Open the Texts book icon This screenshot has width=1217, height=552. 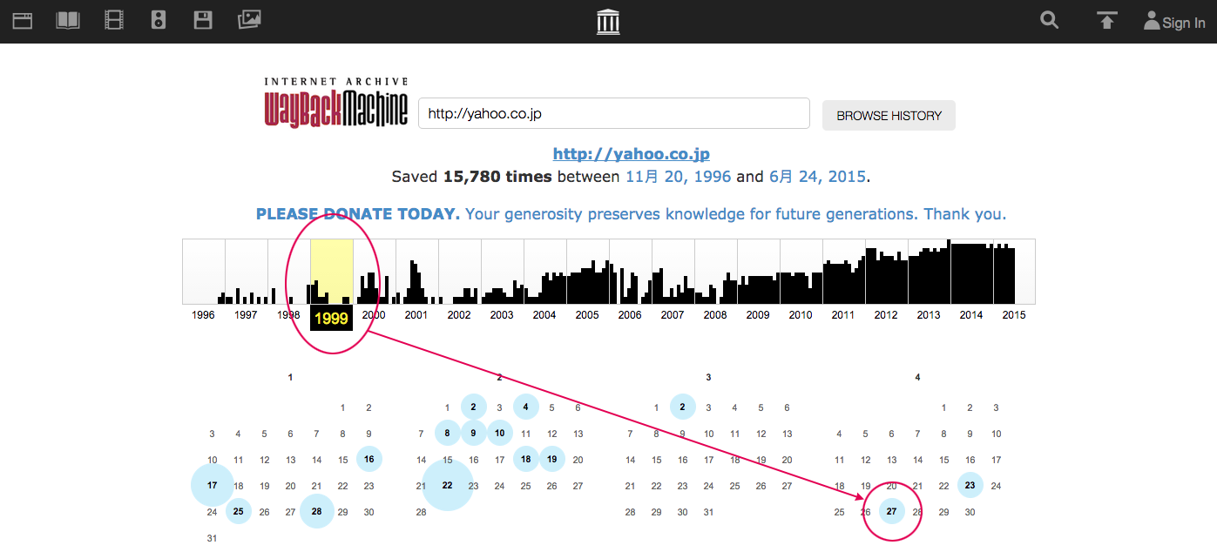67,20
